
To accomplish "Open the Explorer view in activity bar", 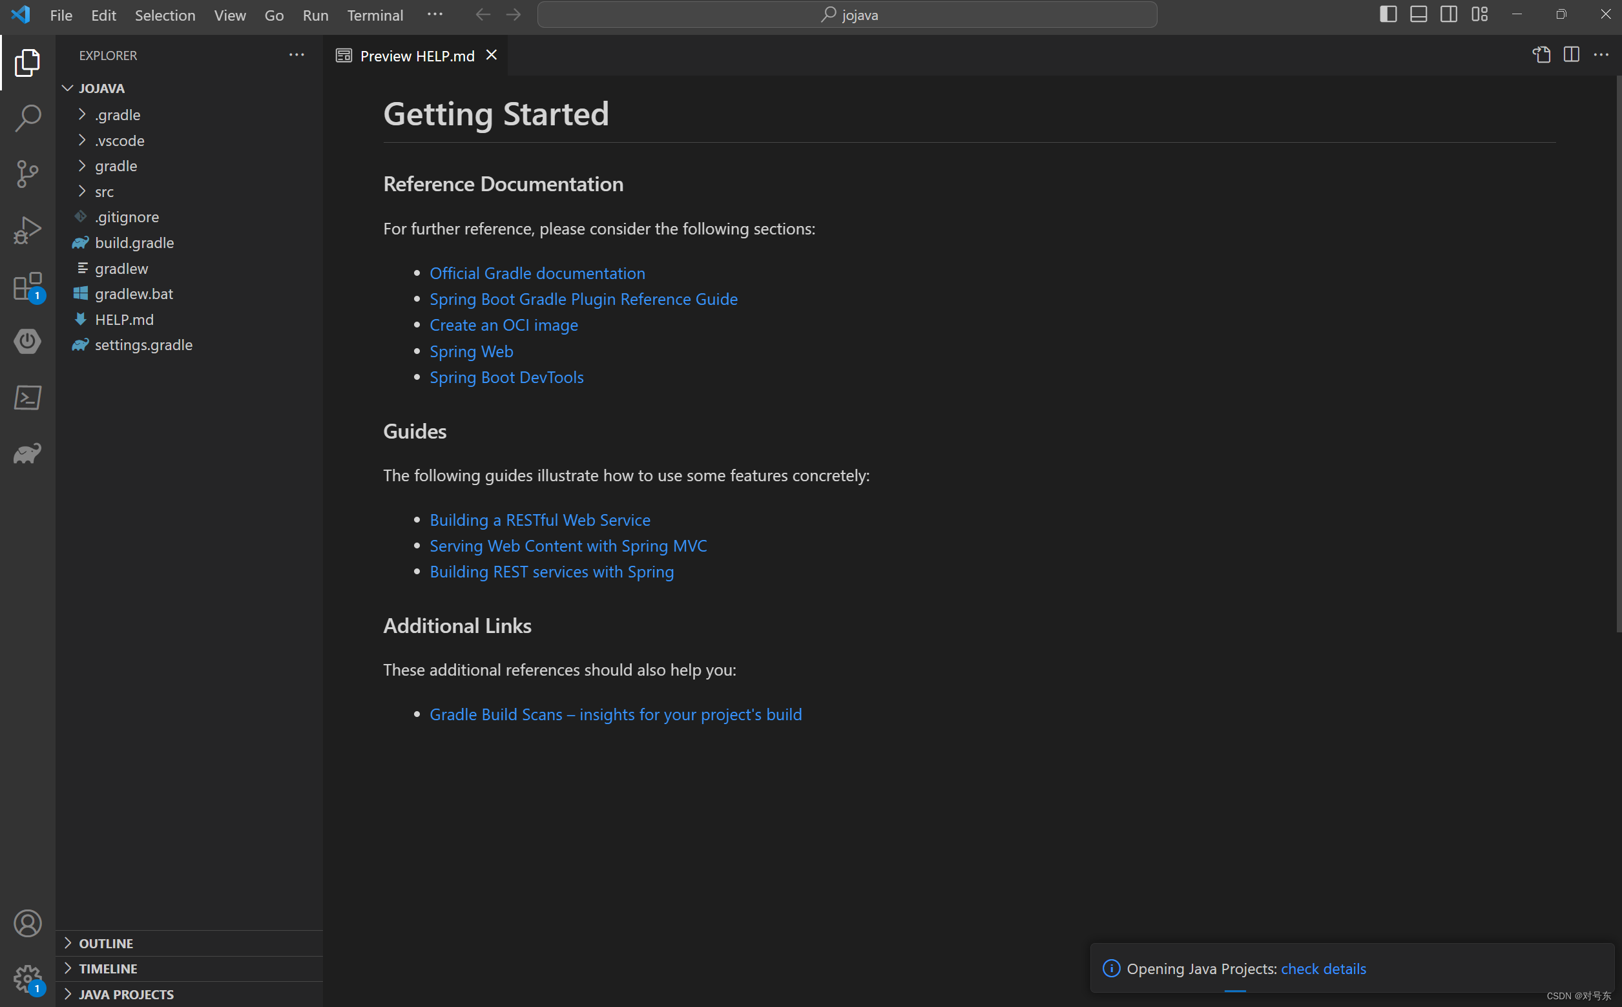I will 27,63.
